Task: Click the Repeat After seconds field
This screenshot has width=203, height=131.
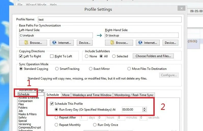Action: tap(143, 117)
